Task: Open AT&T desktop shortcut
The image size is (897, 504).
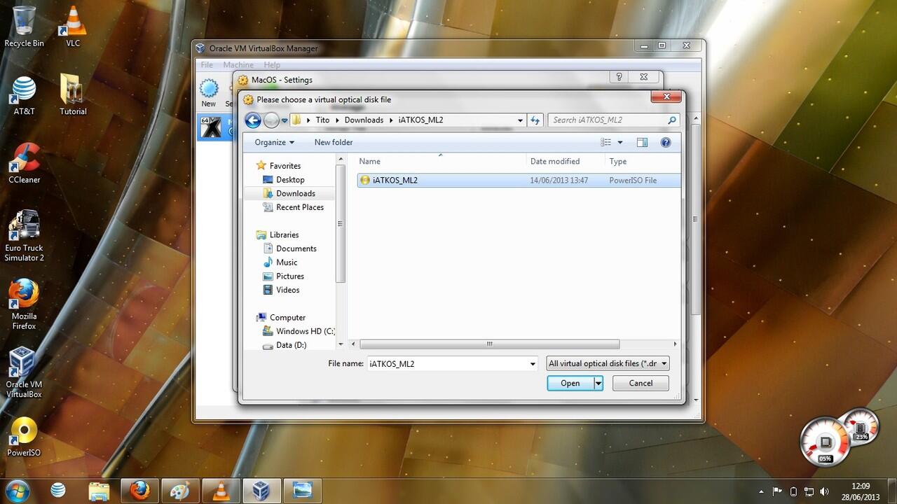Action: tap(24, 95)
